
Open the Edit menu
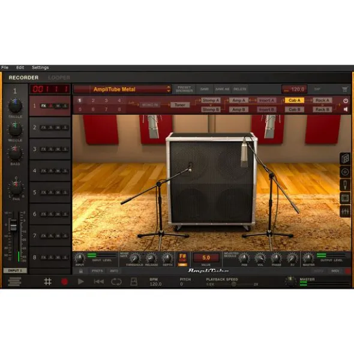[20, 68]
